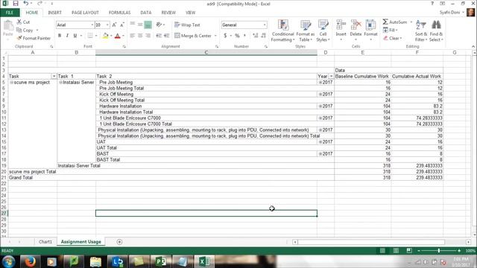Switch to Page Layout view in status bar
Screen dimensions: 477x268
tap(396, 251)
